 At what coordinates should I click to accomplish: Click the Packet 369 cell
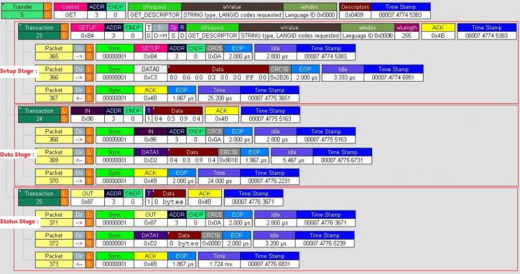point(53,155)
